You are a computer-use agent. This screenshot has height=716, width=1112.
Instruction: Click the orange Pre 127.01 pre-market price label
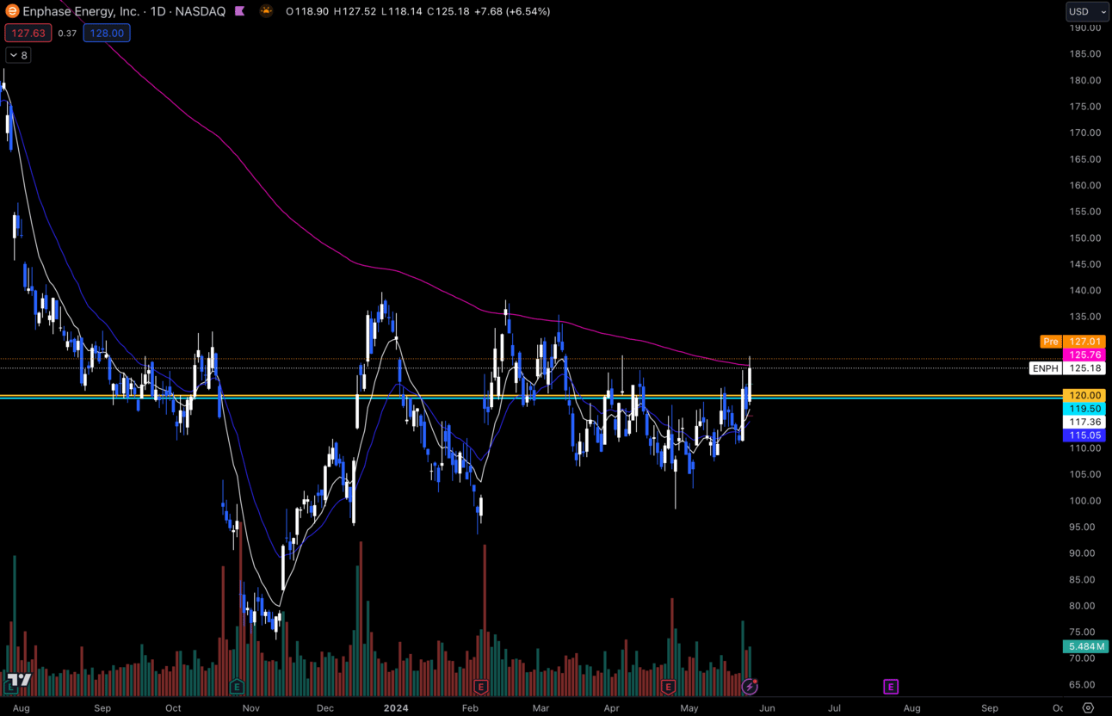coord(1072,342)
